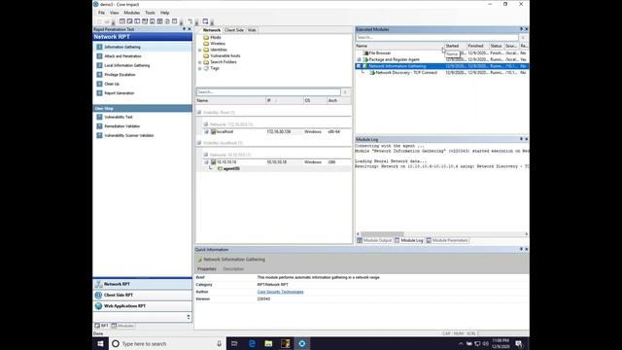Sort executed modules by Started column

[455, 46]
